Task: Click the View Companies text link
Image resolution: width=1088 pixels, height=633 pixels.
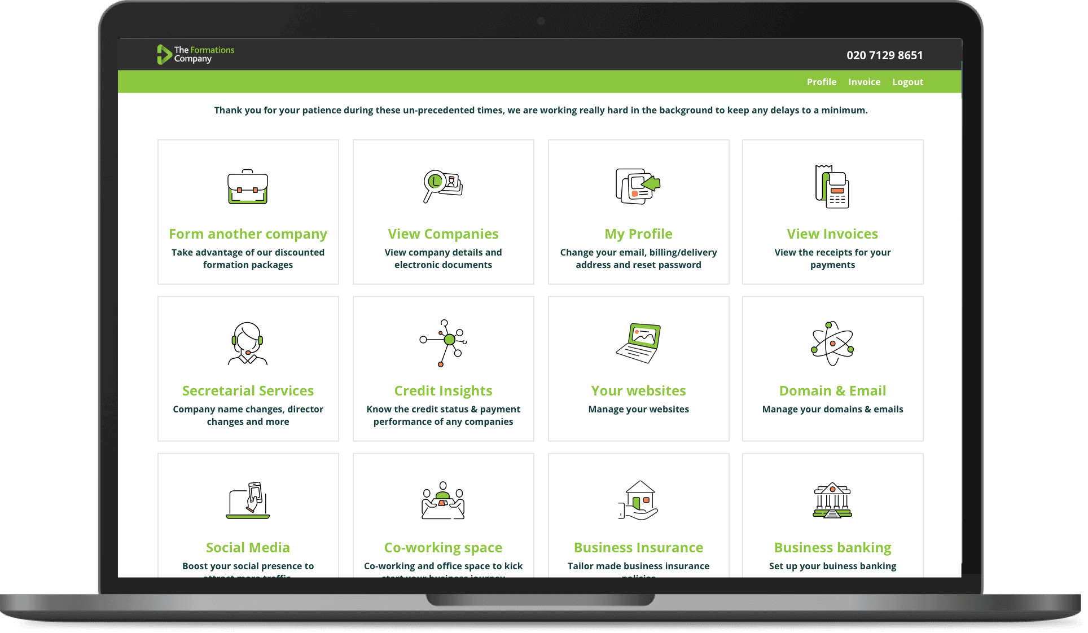Action: (443, 234)
